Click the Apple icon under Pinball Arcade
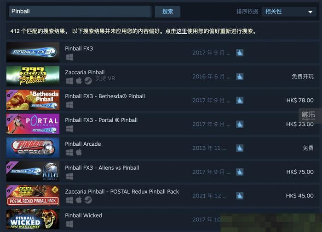Screen dimensions: 322x232 79,152
